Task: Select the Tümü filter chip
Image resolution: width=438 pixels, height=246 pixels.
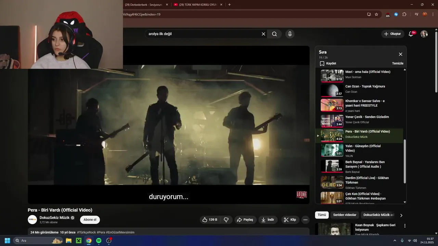Action: click(x=322, y=215)
